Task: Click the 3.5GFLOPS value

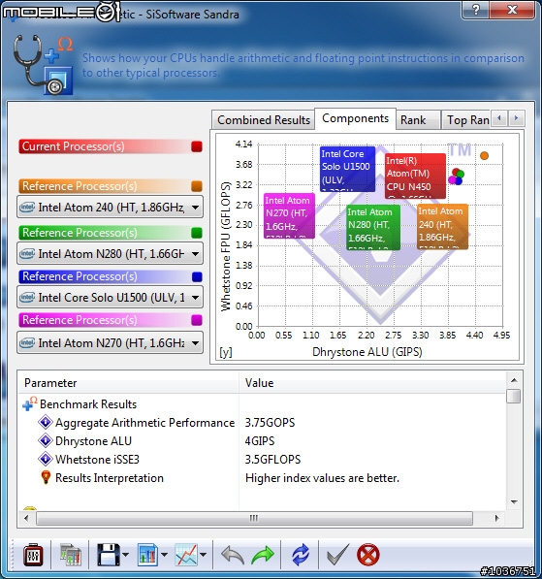Action: point(272,459)
